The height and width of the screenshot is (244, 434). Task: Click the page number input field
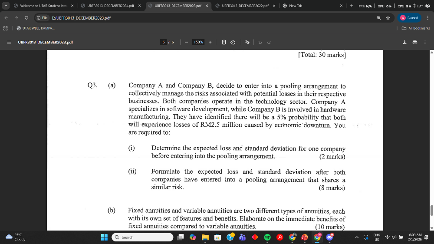point(164,42)
